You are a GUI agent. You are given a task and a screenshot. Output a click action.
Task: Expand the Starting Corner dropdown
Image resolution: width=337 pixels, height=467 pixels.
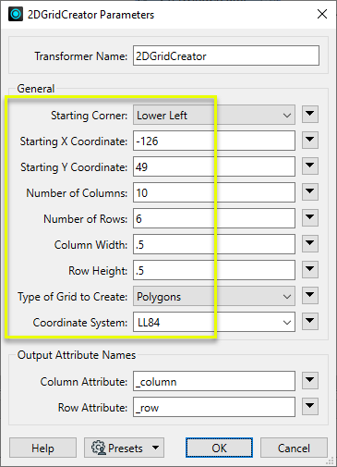pyautogui.click(x=214, y=115)
